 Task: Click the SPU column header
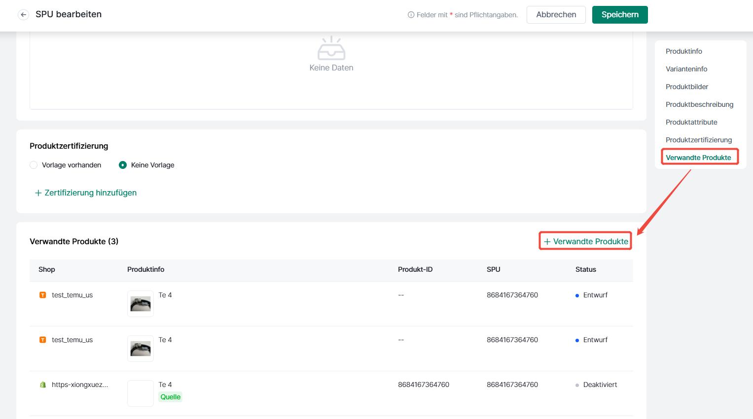pyautogui.click(x=494, y=269)
